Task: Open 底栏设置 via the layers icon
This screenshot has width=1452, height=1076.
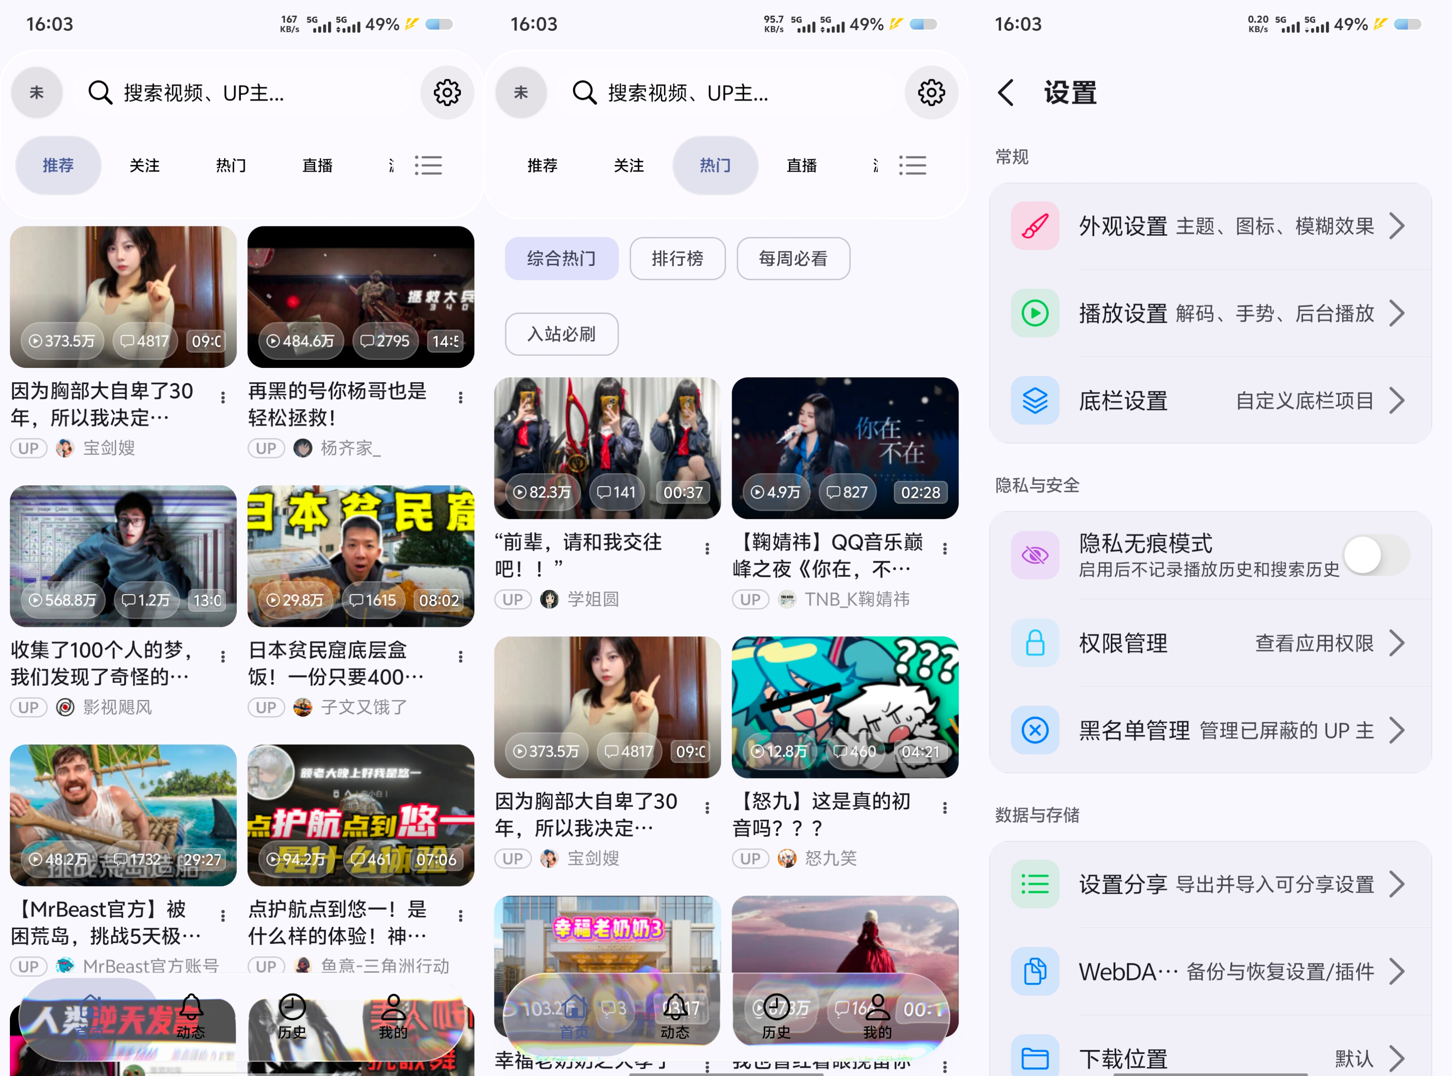Action: [1035, 401]
